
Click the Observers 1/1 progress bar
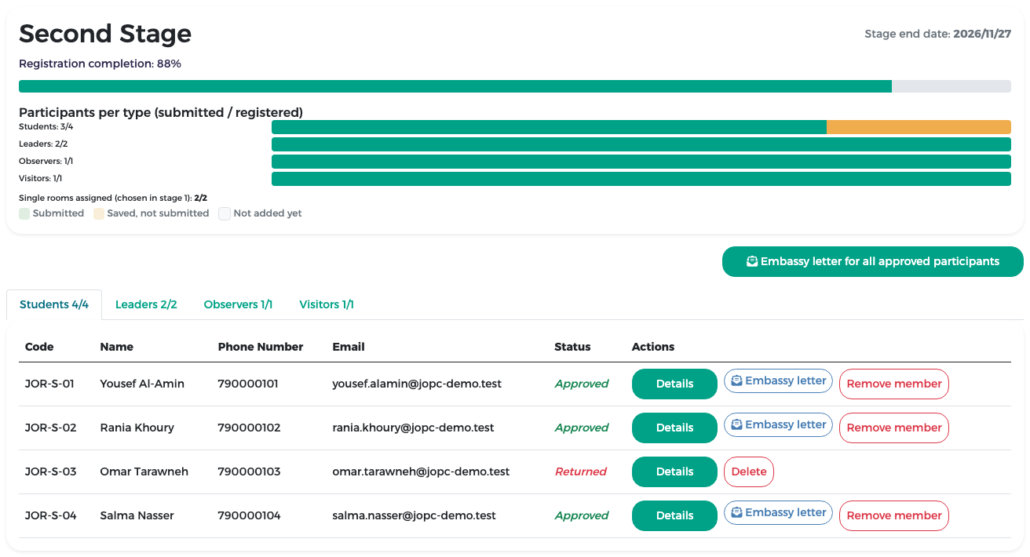pos(641,162)
